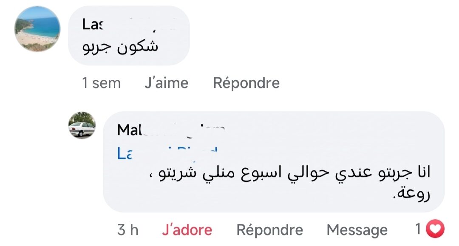Click the word "روعة" in the reply
Image resolution: width=459 pixels, height=246 pixels.
[412, 195]
